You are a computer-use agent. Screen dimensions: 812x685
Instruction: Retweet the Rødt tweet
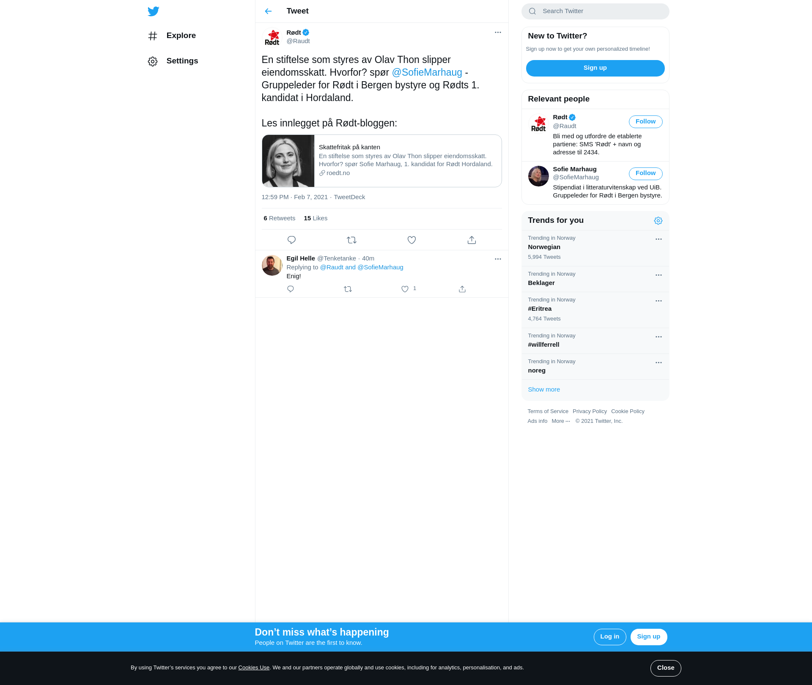pos(351,240)
